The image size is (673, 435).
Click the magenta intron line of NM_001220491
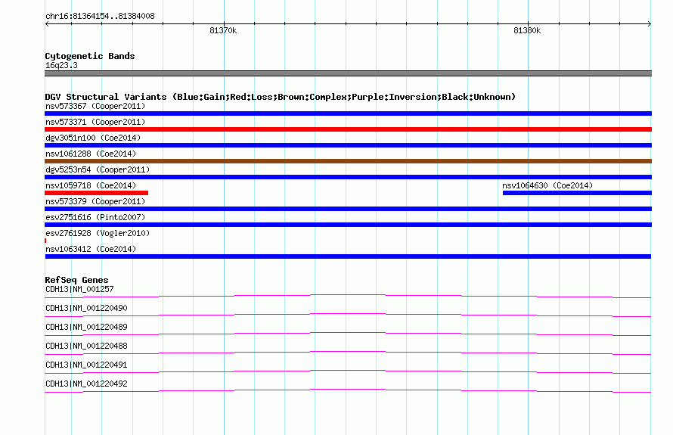point(348,371)
